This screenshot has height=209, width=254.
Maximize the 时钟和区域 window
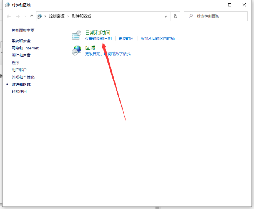point(230,5)
